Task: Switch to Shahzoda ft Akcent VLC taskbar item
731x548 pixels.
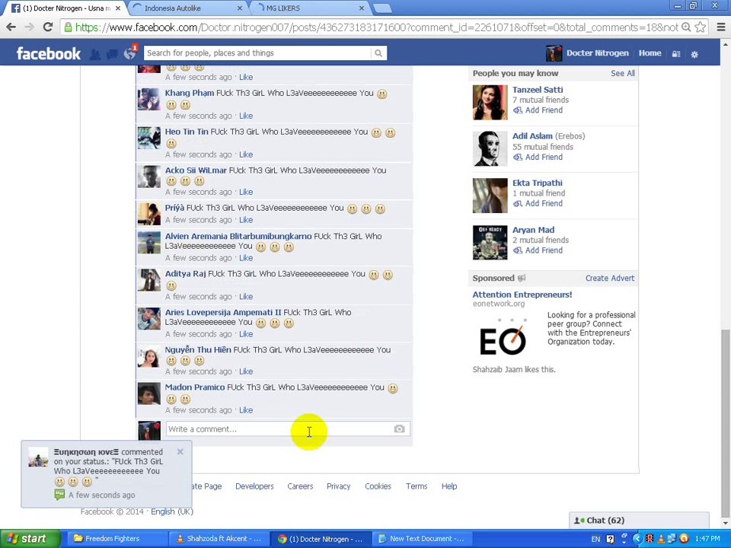Action: (x=219, y=539)
